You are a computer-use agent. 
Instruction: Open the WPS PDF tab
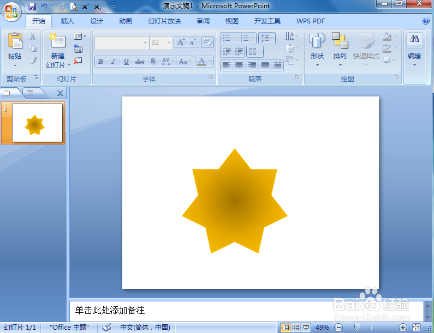point(311,21)
